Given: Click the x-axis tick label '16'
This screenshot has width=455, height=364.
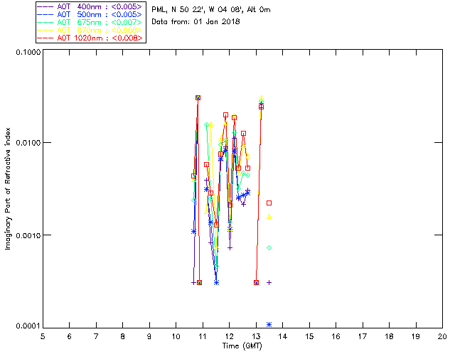Looking at the screenshot, I should 336,336.
